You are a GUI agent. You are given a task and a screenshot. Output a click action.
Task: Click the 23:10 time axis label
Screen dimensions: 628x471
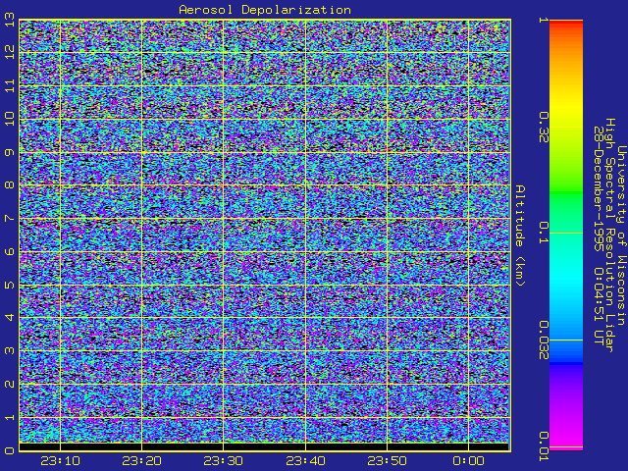[60, 461]
